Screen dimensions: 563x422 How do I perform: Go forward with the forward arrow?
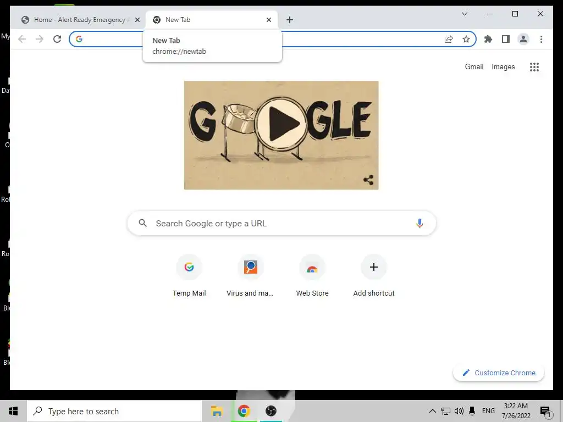(x=40, y=39)
